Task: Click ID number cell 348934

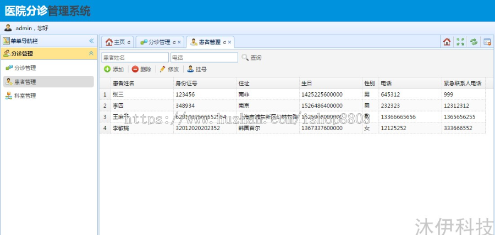Action: [205, 105]
